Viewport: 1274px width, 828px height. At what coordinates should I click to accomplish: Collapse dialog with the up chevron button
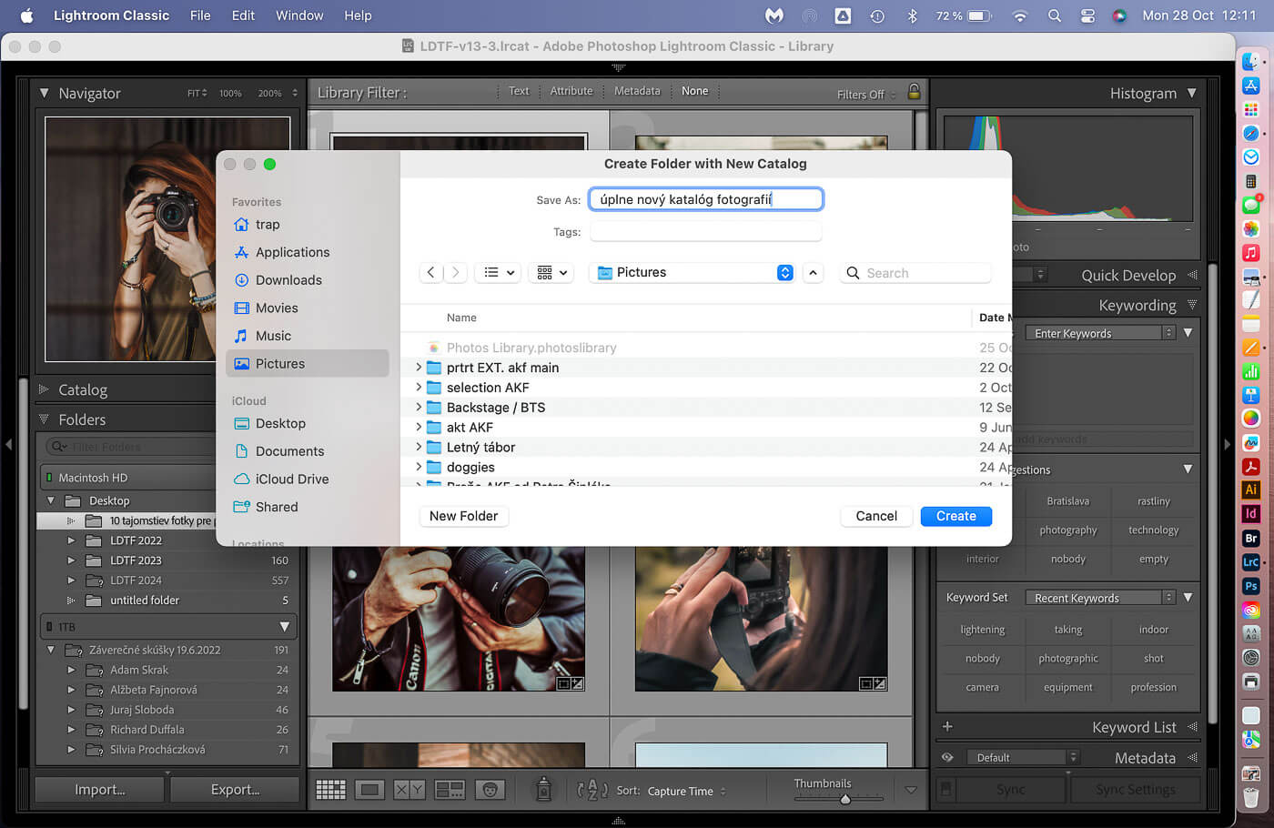tap(813, 272)
